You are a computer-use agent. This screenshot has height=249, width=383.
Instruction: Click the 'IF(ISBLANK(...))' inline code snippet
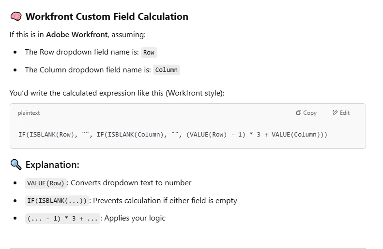[x=57, y=201]
